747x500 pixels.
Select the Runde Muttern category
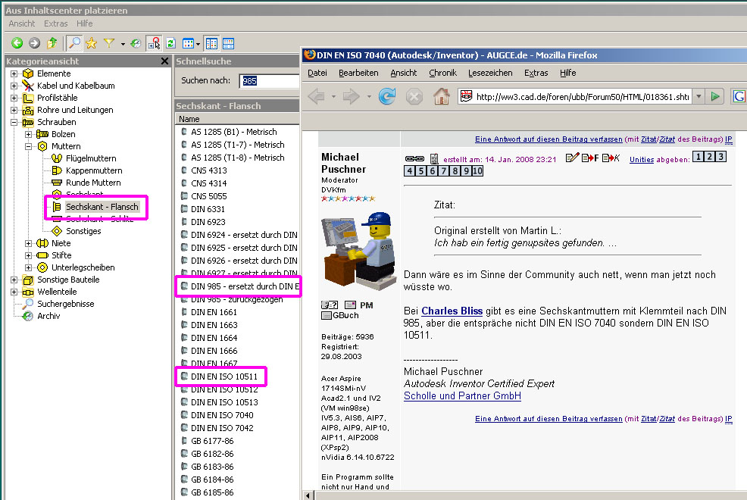tap(93, 183)
